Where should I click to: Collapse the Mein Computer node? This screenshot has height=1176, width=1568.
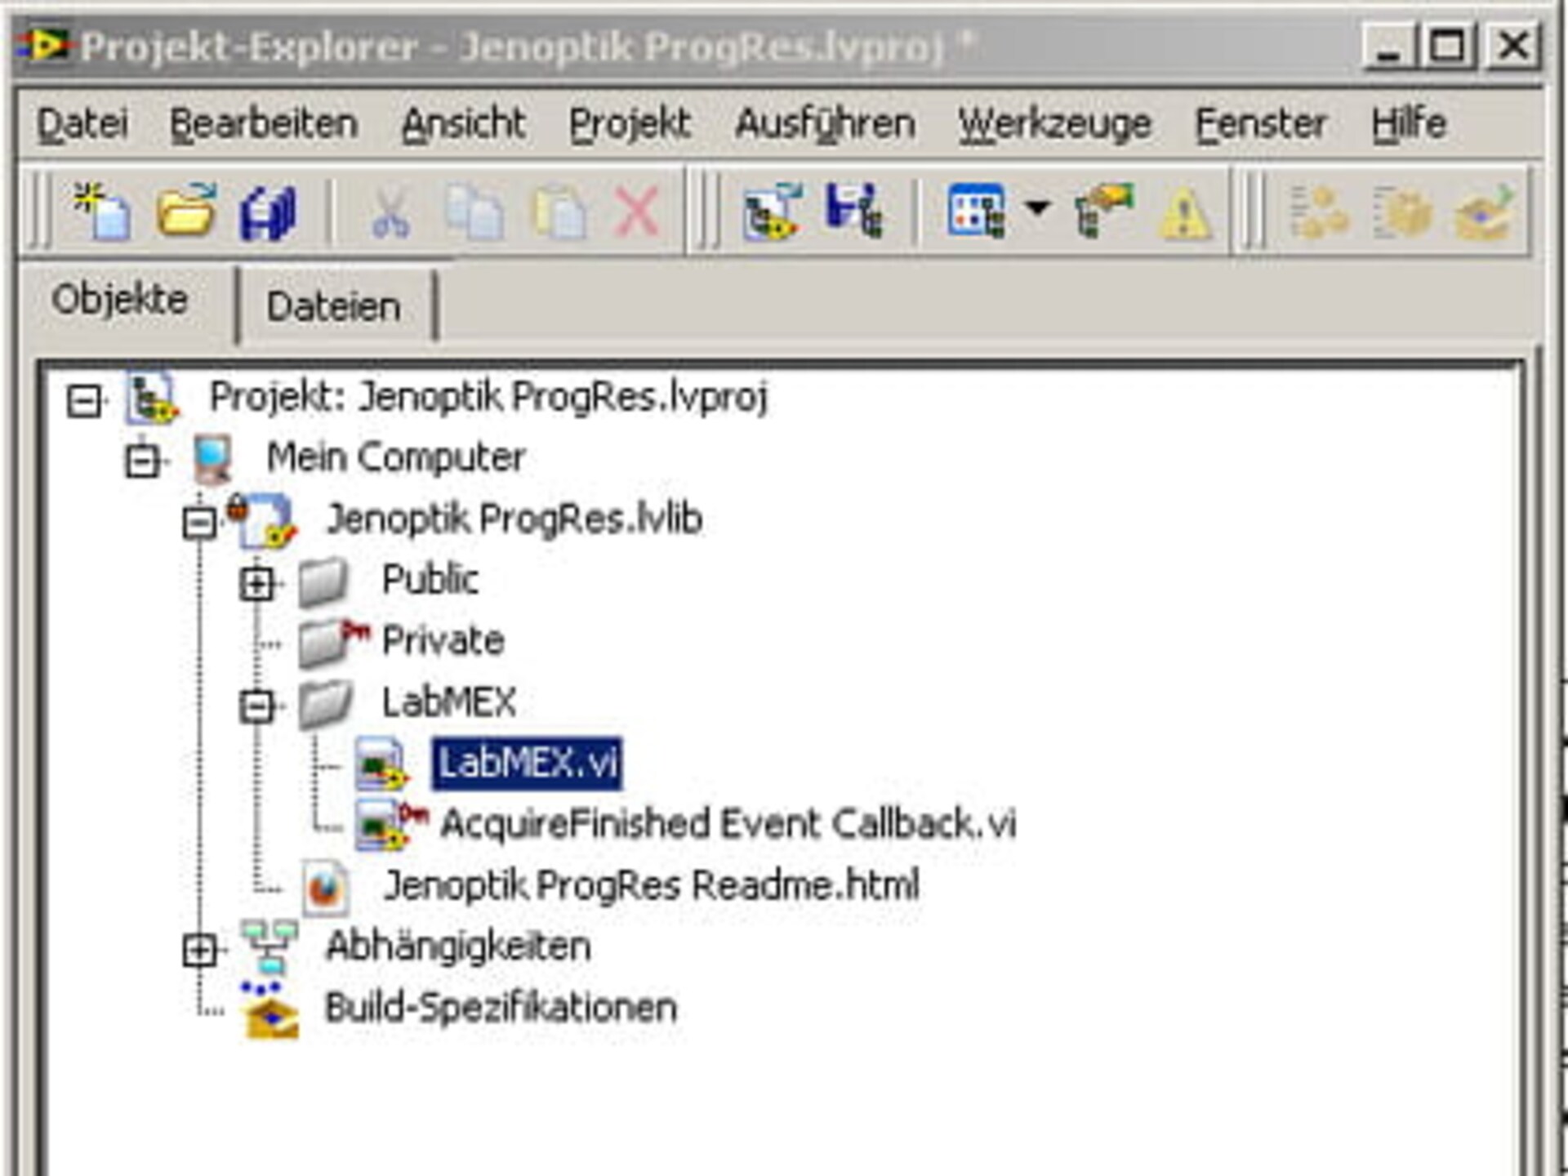click(x=143, y=461)
